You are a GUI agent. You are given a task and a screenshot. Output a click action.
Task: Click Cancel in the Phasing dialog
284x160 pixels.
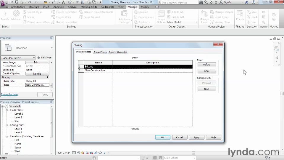[180, 137]
